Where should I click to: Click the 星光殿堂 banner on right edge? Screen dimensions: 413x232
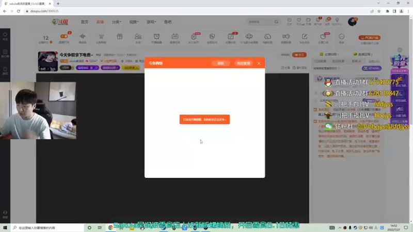(x=400, y=61)
